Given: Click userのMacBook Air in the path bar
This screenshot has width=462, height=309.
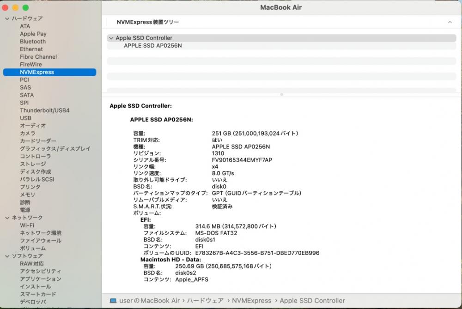Looking at the screenshot, I should tap(149, 301).
